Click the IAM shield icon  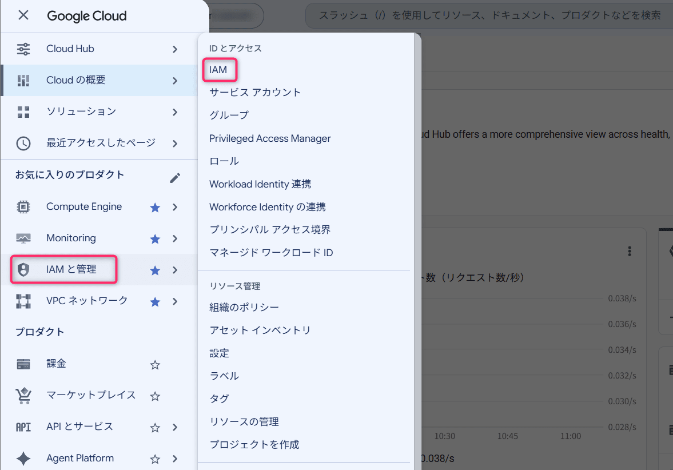tap(23, 269)
